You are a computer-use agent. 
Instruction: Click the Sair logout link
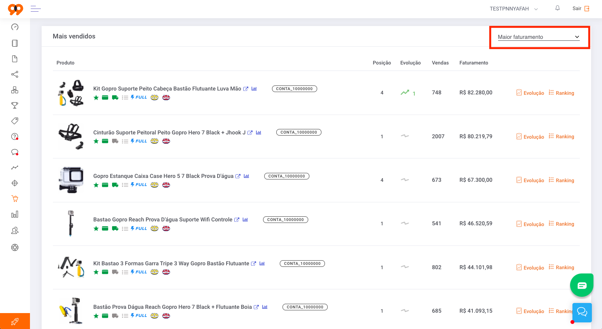click(x=581, y=9)
